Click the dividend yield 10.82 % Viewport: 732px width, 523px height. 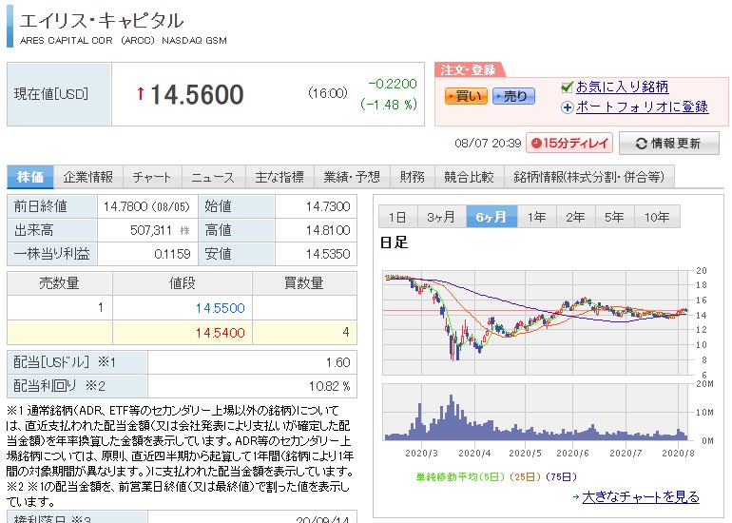coord(329,387)
